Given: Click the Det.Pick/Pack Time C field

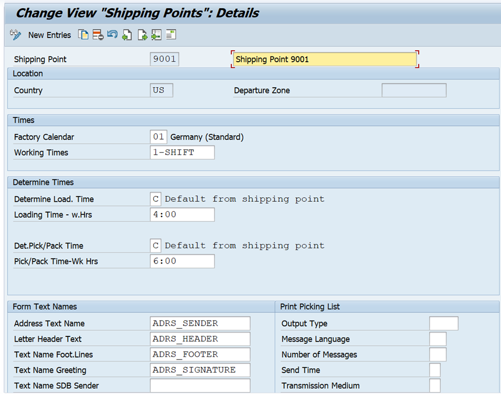Looking at the screenshot, I should [x=156, y=246].
